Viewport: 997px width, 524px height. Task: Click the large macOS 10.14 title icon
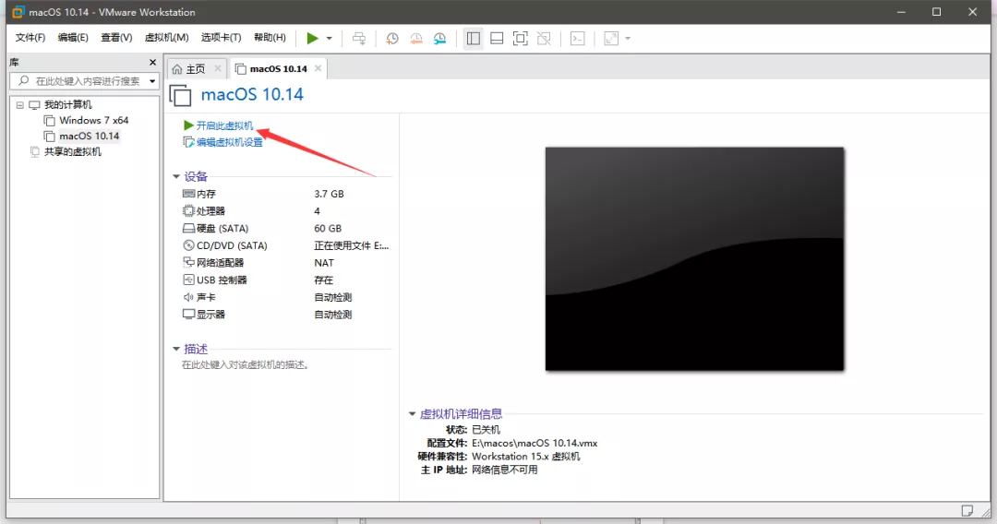pyautogui.click(x=181, y=95)
